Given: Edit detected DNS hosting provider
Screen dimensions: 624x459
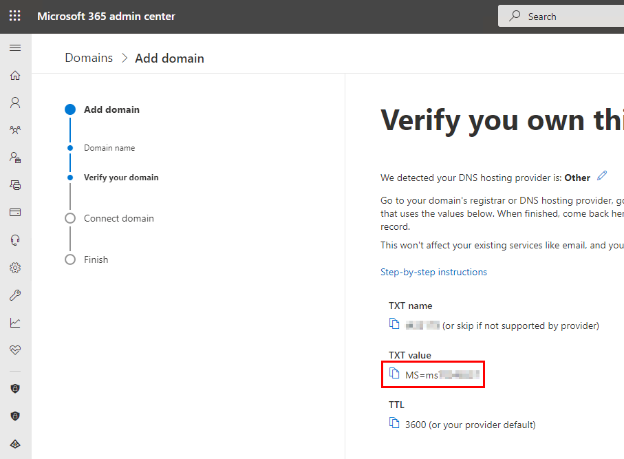Looking at the screenshot, I should coord(602,175).
